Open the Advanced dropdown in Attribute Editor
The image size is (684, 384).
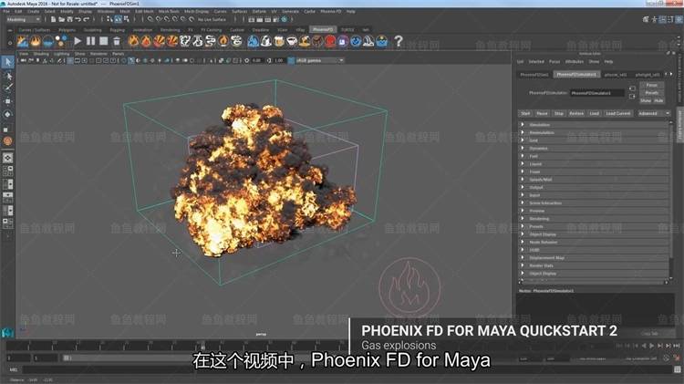pos(653,113)
